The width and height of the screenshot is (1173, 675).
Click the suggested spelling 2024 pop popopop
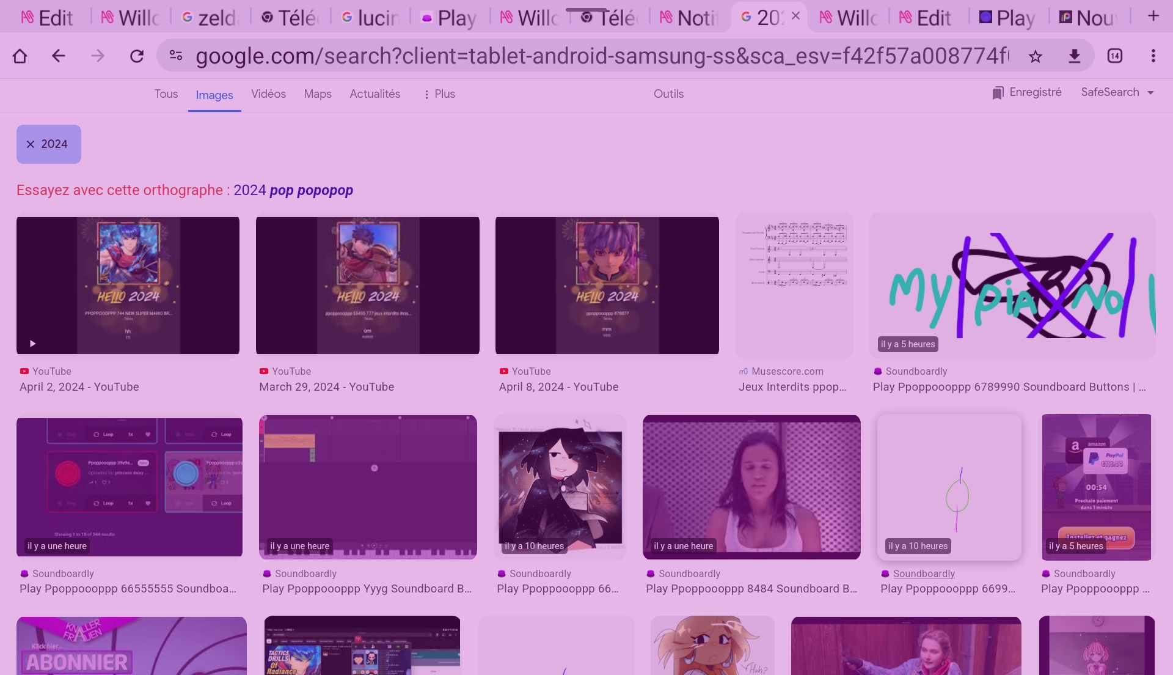tap(293, 190)
